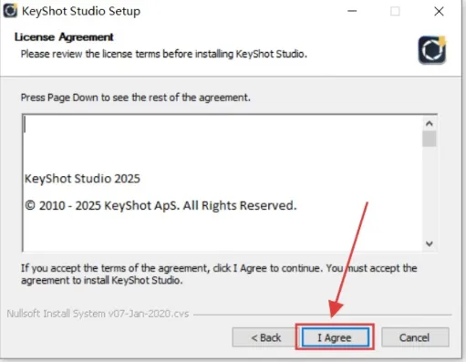Click the license scrollbar thumb
This screenshot has width=466, height=362.
click(x=430, y=139)
